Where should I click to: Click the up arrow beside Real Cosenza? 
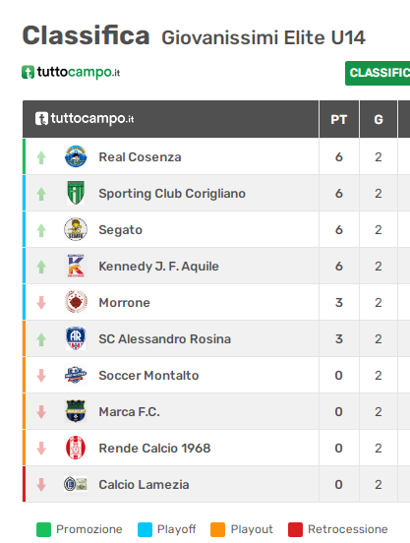pos(41,157)
